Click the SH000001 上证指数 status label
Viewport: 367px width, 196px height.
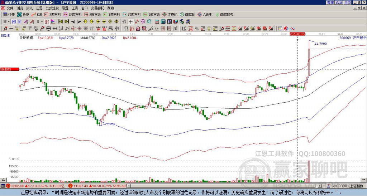347,186
